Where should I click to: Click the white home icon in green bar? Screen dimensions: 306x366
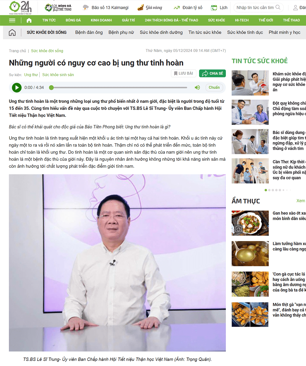click(x=29, y=20)
